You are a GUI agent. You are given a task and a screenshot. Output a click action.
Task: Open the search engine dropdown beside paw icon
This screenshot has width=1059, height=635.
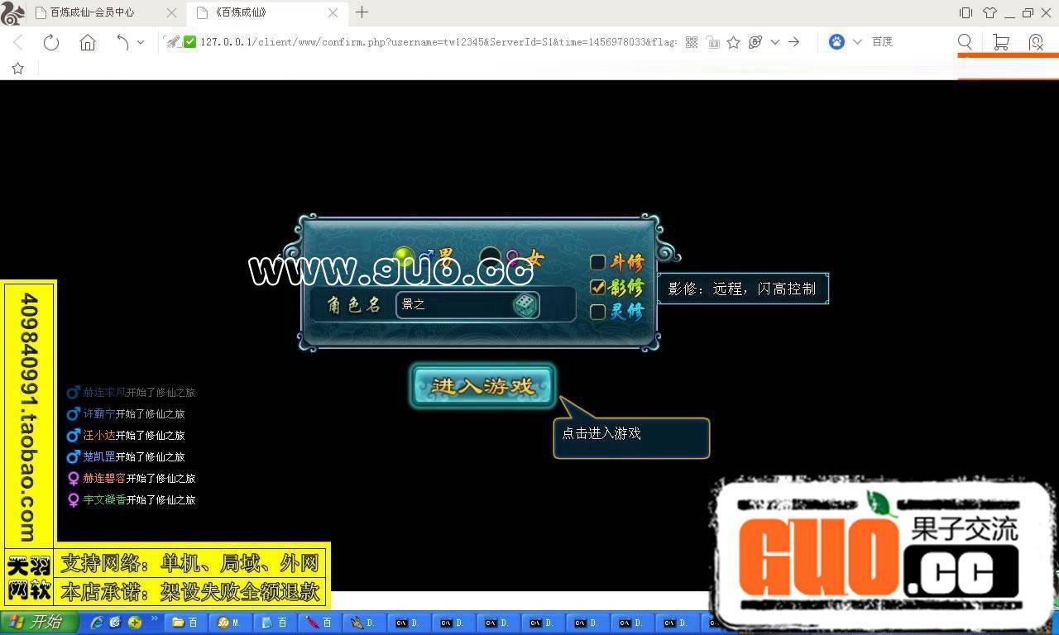coord(857,42)
